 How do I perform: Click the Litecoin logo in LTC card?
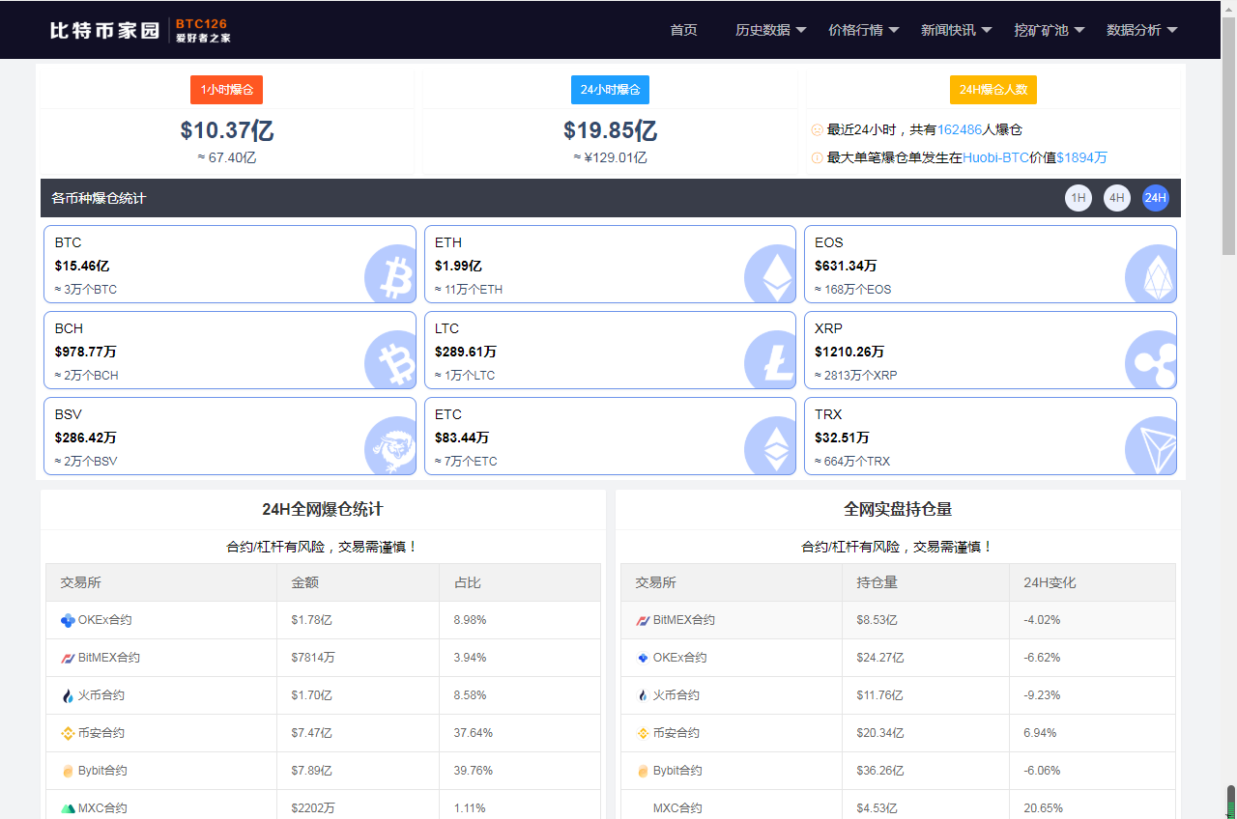point(770,361)
